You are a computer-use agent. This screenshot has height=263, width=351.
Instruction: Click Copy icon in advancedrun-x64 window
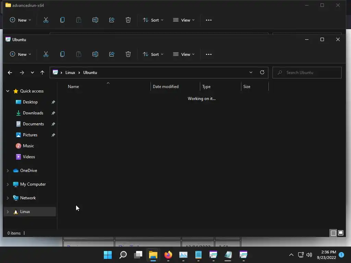click(62, 20)
